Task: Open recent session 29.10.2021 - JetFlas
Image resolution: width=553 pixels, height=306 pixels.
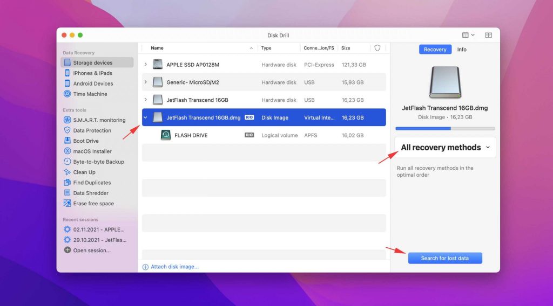Action: [99, 240]
